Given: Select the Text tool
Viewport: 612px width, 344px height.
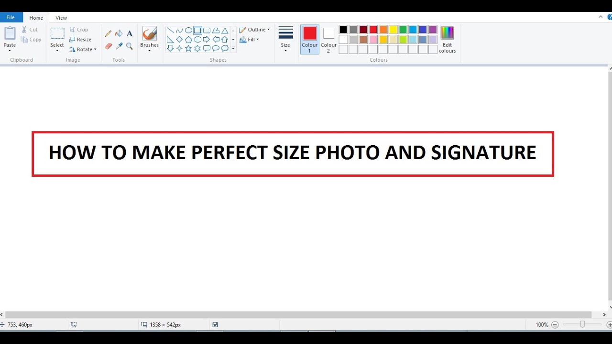Looking at the screenshot, I should click(130, 34).
